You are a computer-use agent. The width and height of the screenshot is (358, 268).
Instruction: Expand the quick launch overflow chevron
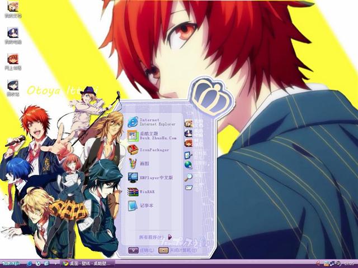(55, 264)
